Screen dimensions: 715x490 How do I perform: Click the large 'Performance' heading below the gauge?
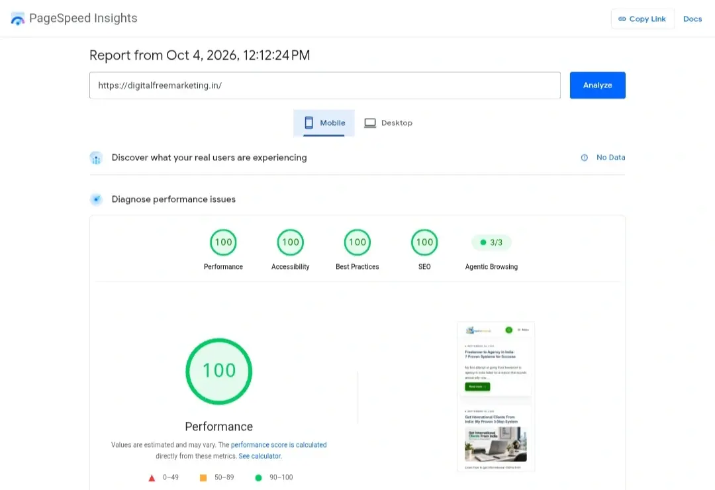(219, 426)
